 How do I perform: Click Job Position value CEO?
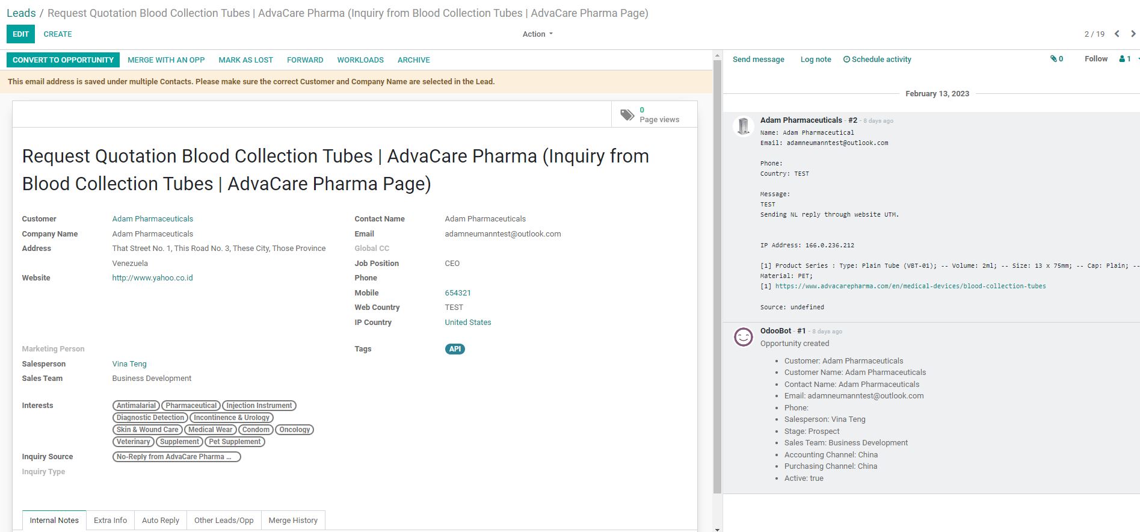452,264
